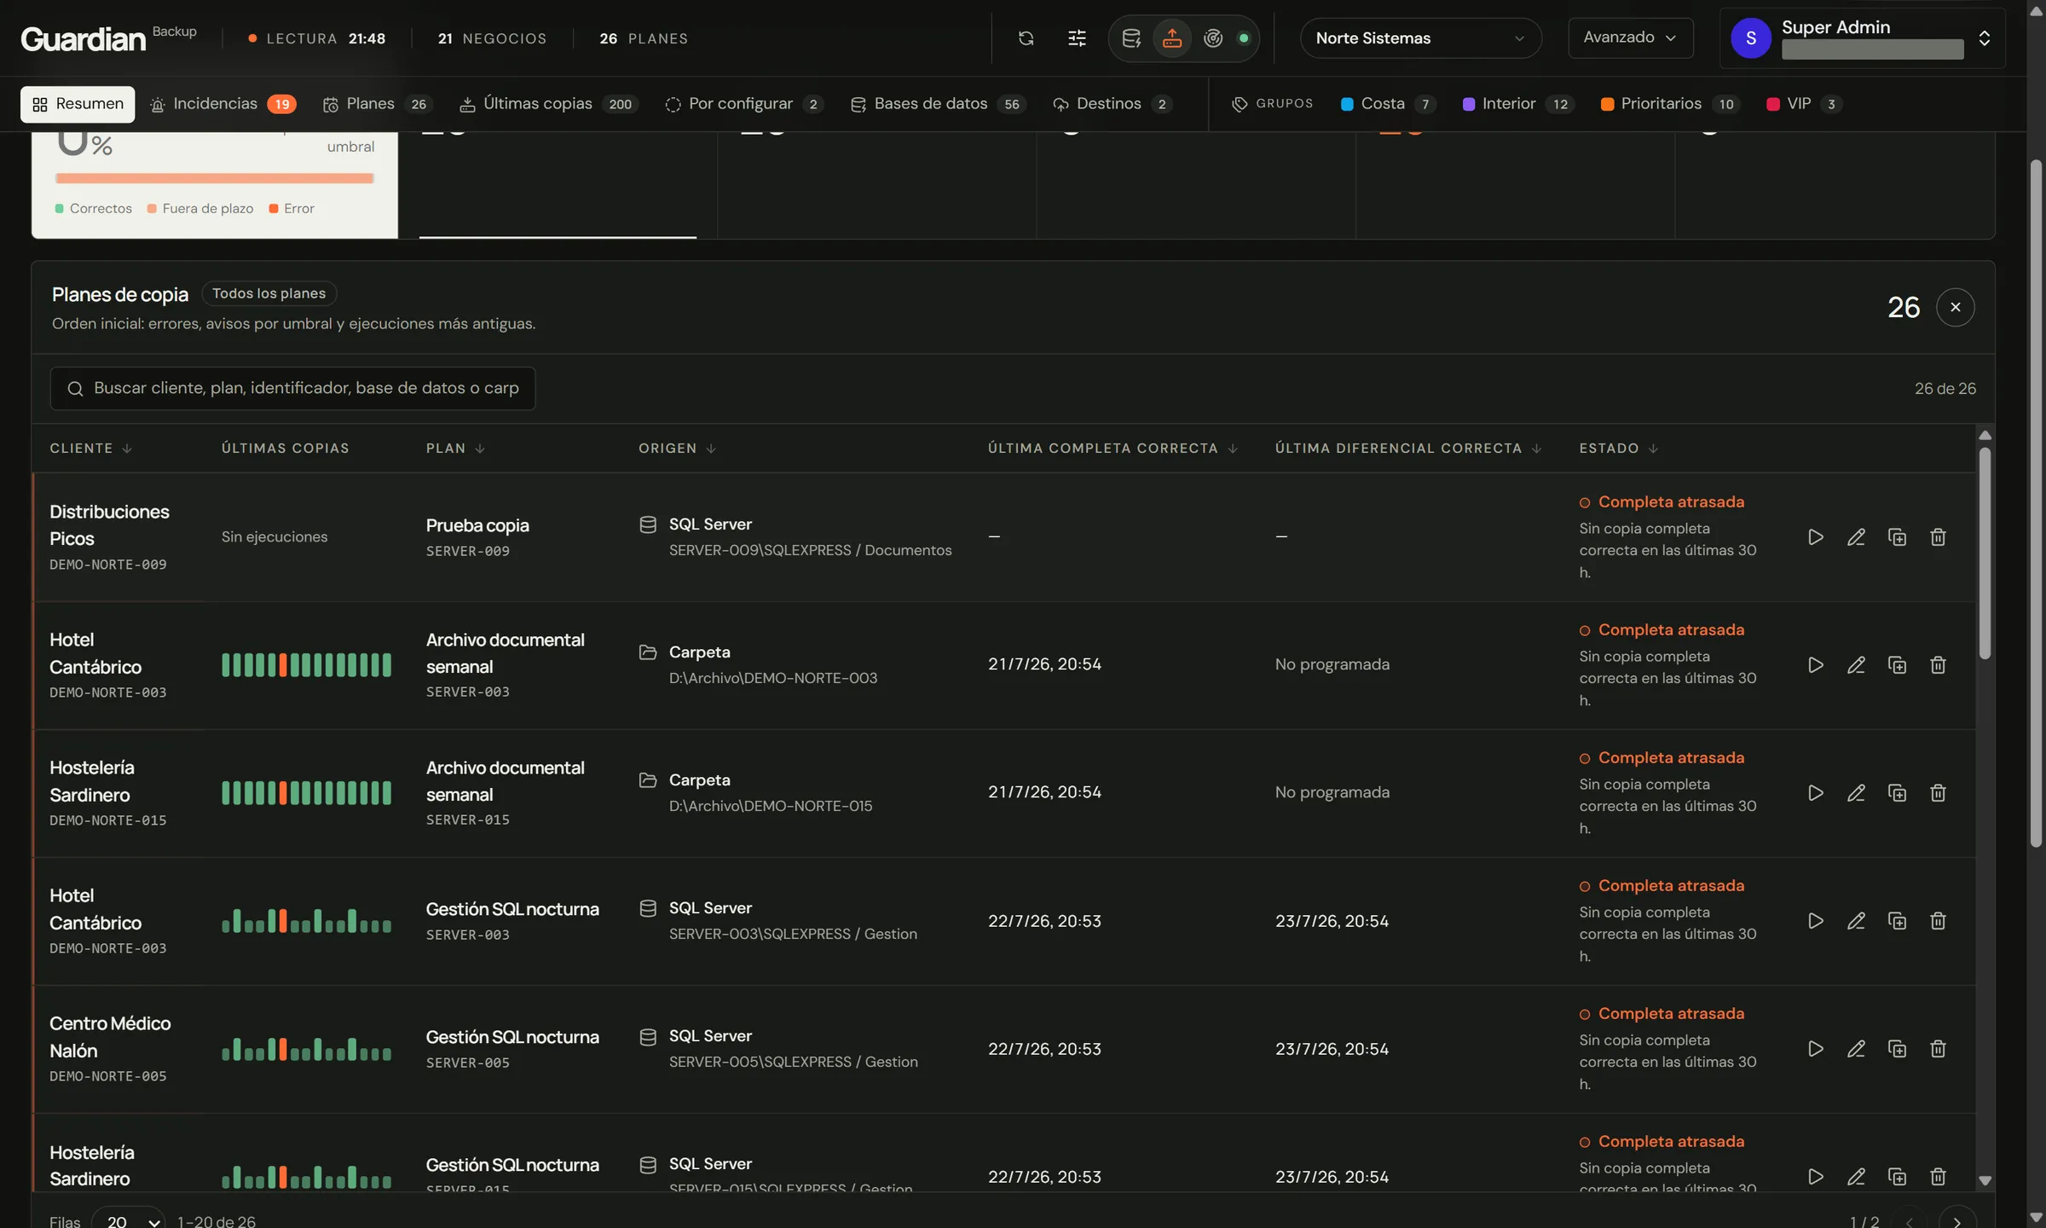This screenshot has width=2046, height=1228.
Task: Delete the Prueba copia plan
Action: tap(1938, 537)
